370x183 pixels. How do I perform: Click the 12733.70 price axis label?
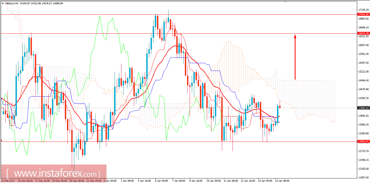(x=364, y=151)
